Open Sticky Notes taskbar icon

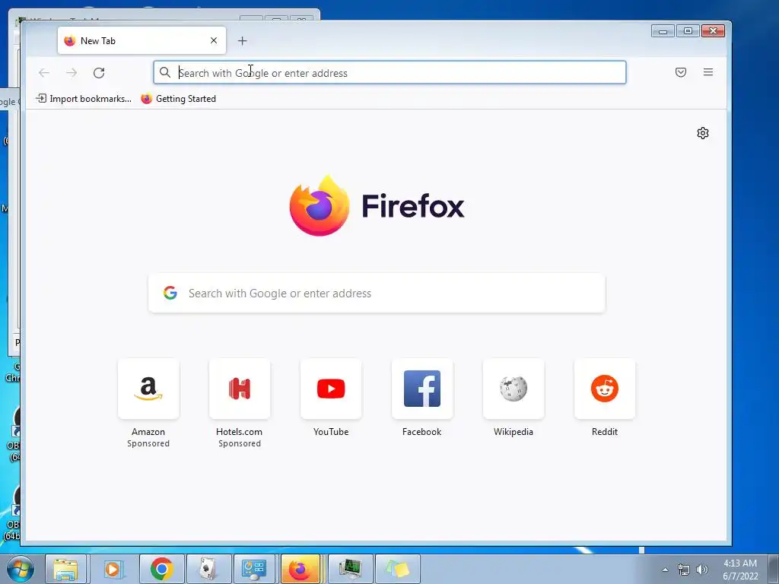[x=397, y=569]
